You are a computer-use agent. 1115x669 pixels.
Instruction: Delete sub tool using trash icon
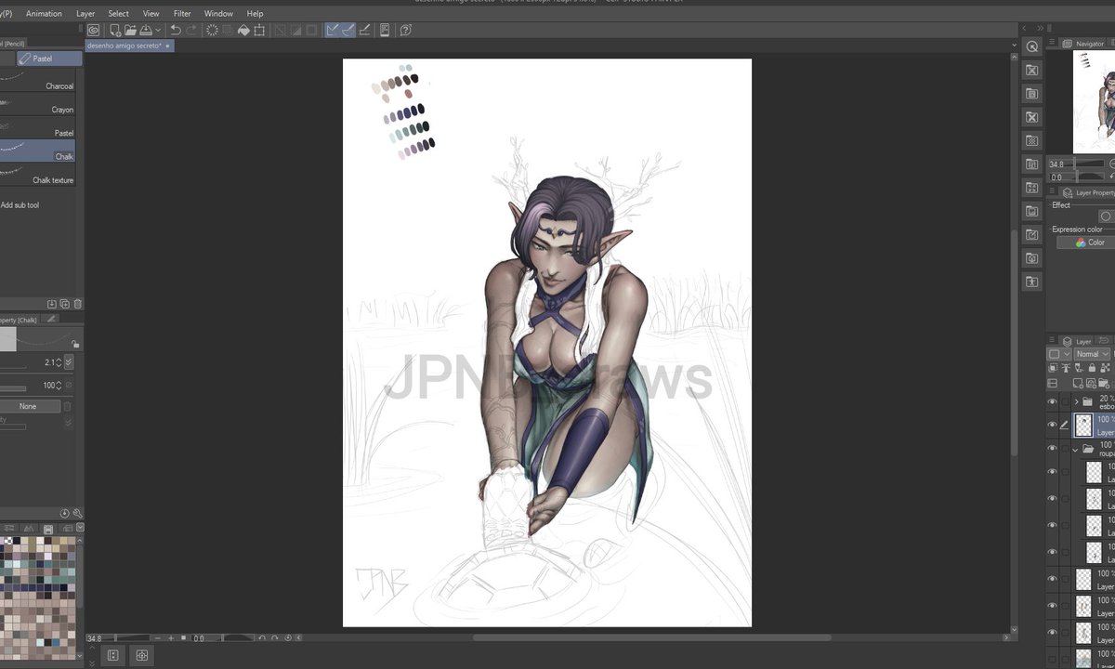[78, 304]
